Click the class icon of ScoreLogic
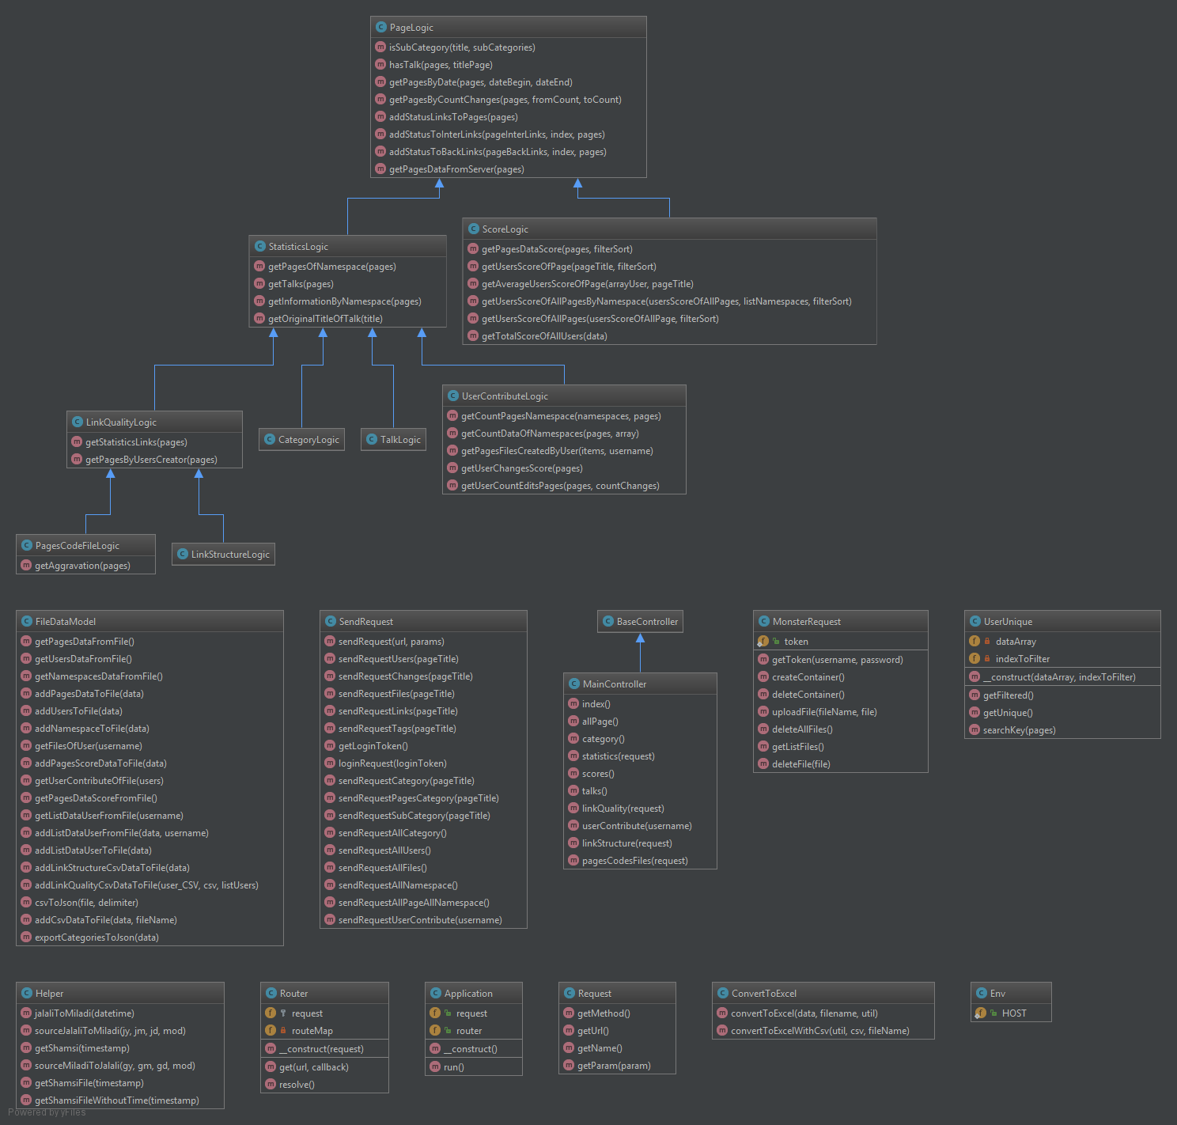 click(x=474, y=229)
